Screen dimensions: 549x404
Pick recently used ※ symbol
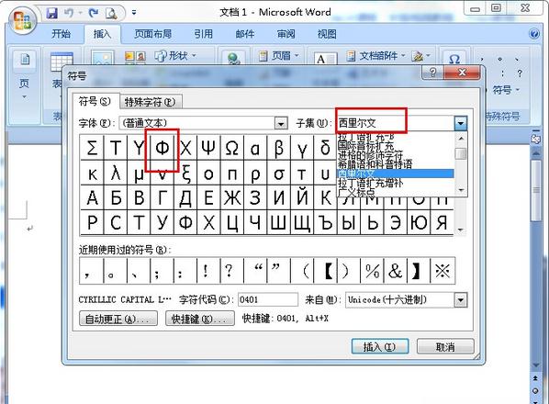click(x=443, y=271)
